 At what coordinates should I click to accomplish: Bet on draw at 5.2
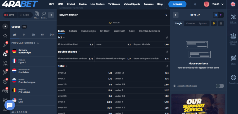coord(113,44)
